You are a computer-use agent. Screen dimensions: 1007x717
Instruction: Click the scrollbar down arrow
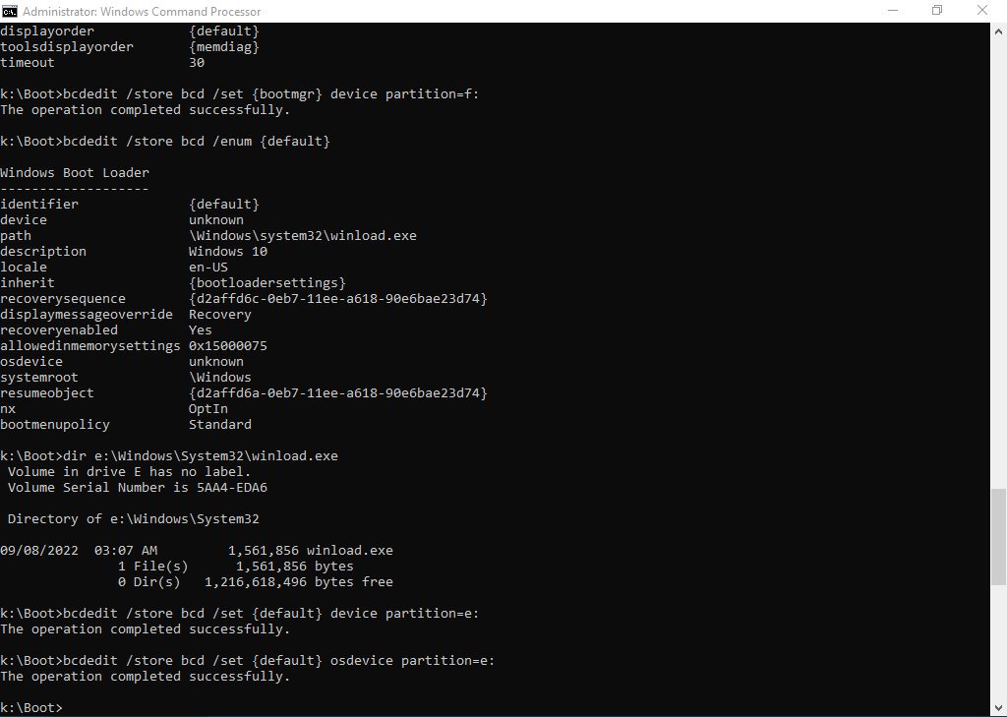tap(998, 707)
